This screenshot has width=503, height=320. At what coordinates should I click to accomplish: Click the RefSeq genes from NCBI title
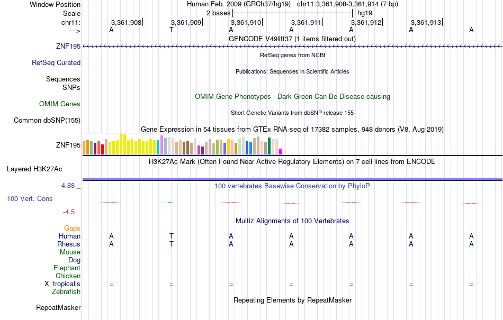292,55
